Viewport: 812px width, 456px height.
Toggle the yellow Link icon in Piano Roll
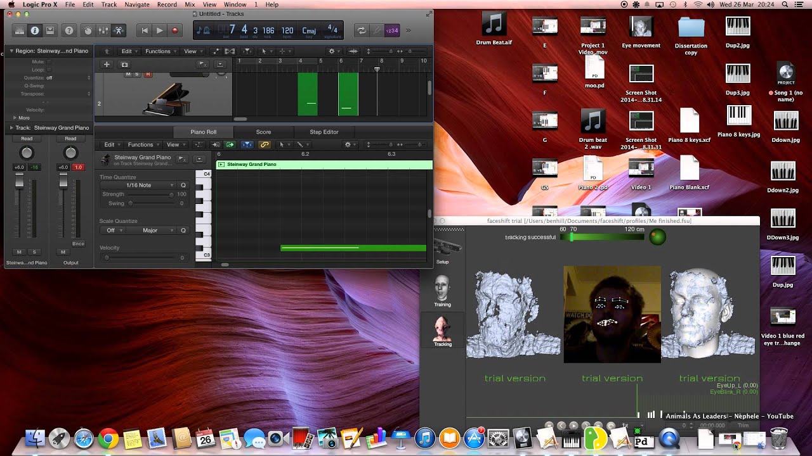[x=265, y=144]
